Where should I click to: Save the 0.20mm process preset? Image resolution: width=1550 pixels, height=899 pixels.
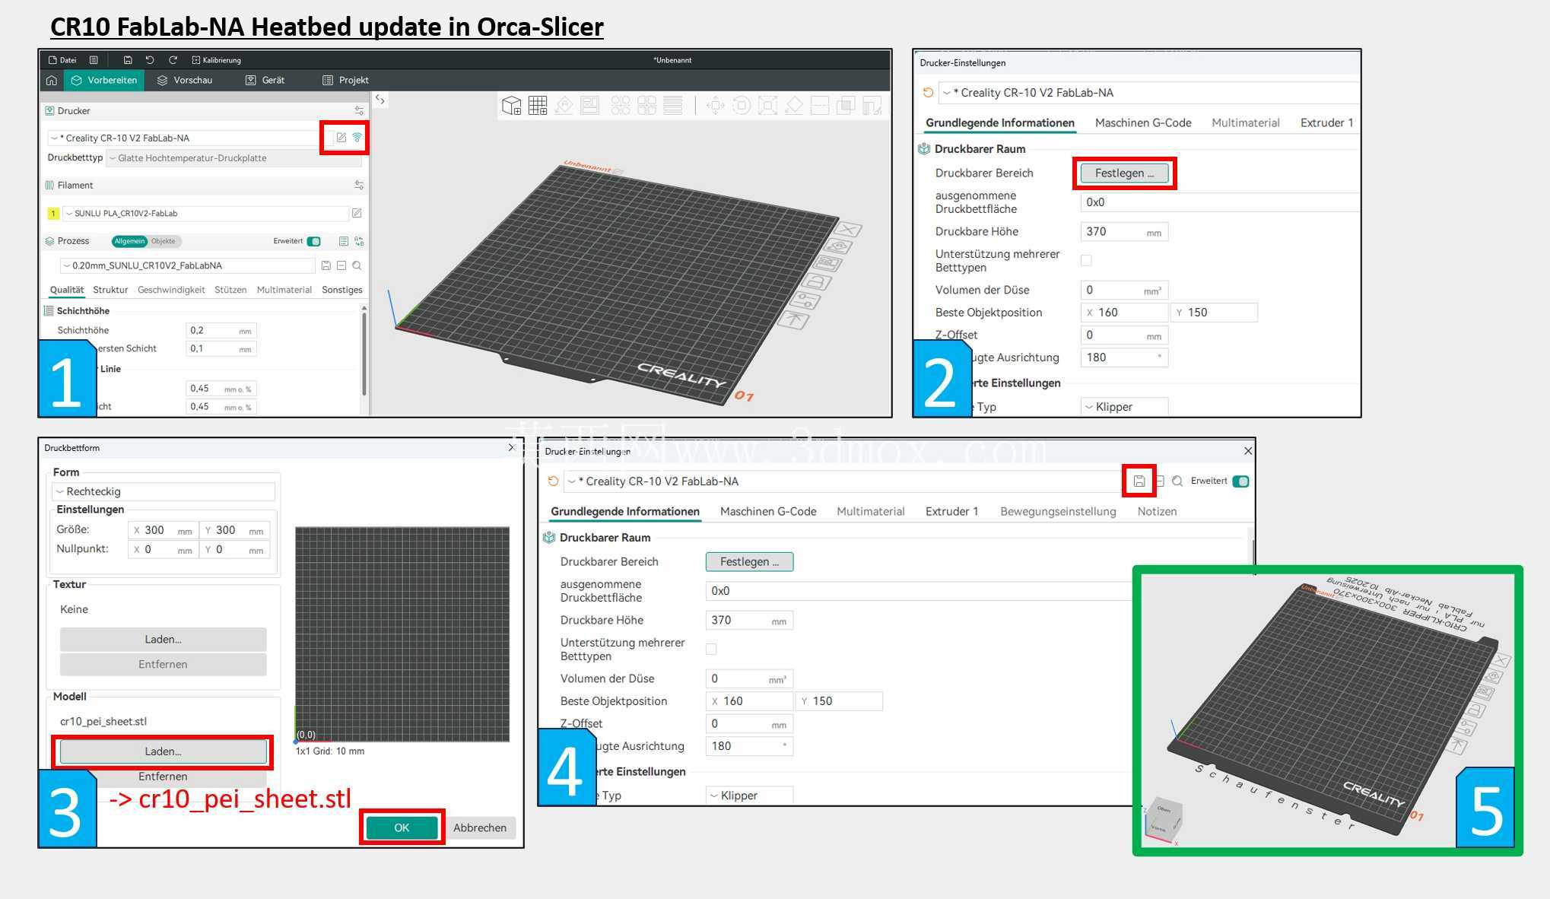(326, 265)
